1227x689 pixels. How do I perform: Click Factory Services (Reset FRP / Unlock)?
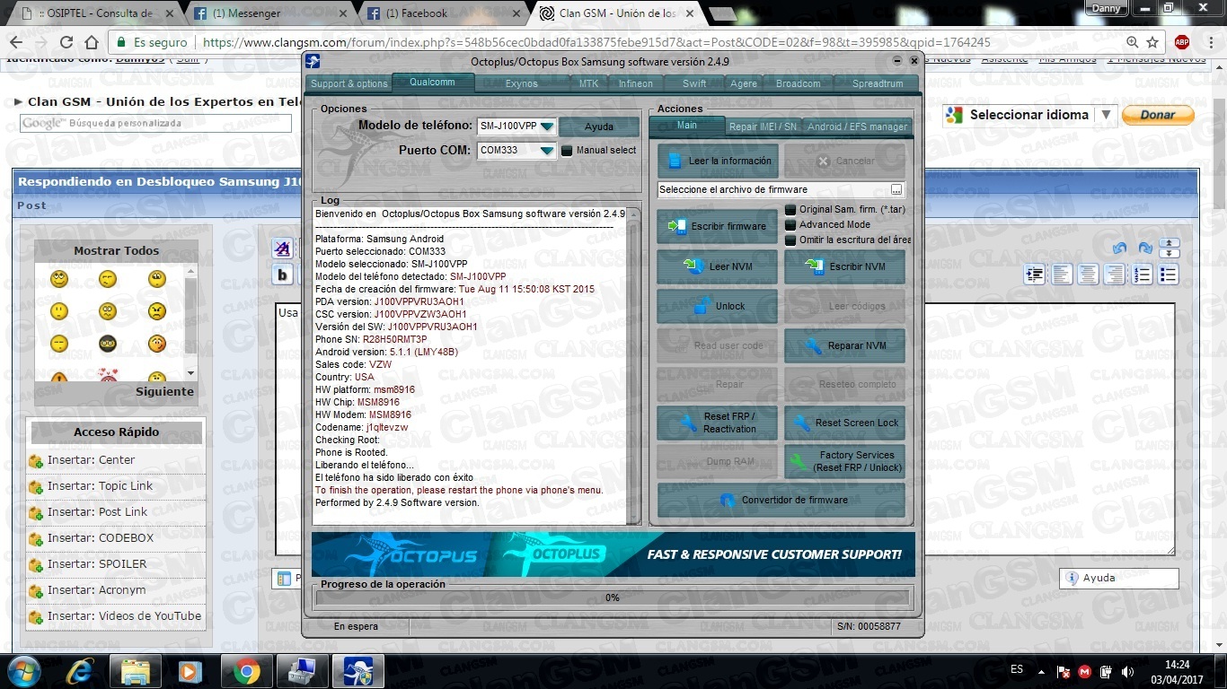pos(844,461)
